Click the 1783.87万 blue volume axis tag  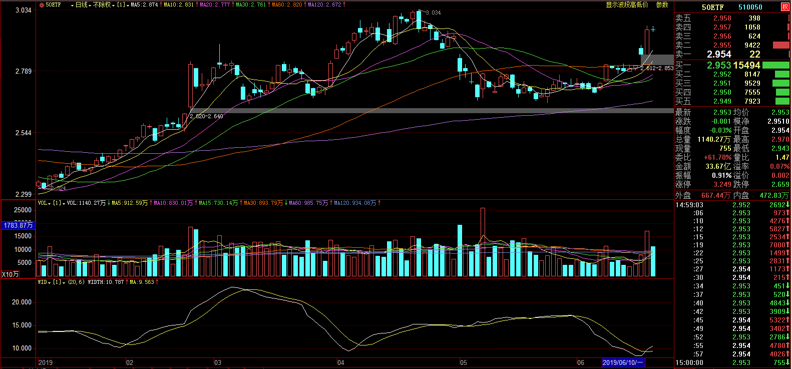click(18, 225)
